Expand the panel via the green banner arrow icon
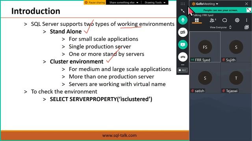 (x=249, y=10)
